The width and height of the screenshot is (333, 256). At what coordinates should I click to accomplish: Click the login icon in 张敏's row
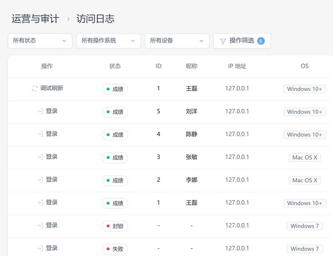[x=40, y=157]
